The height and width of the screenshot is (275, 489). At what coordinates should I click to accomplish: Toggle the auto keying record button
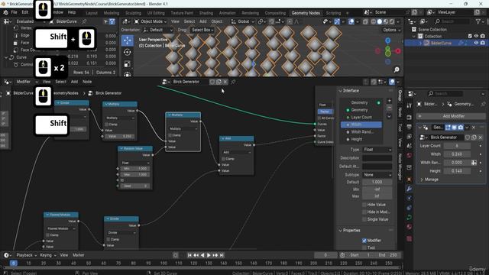pyautogui.click(x=176, y=255)
